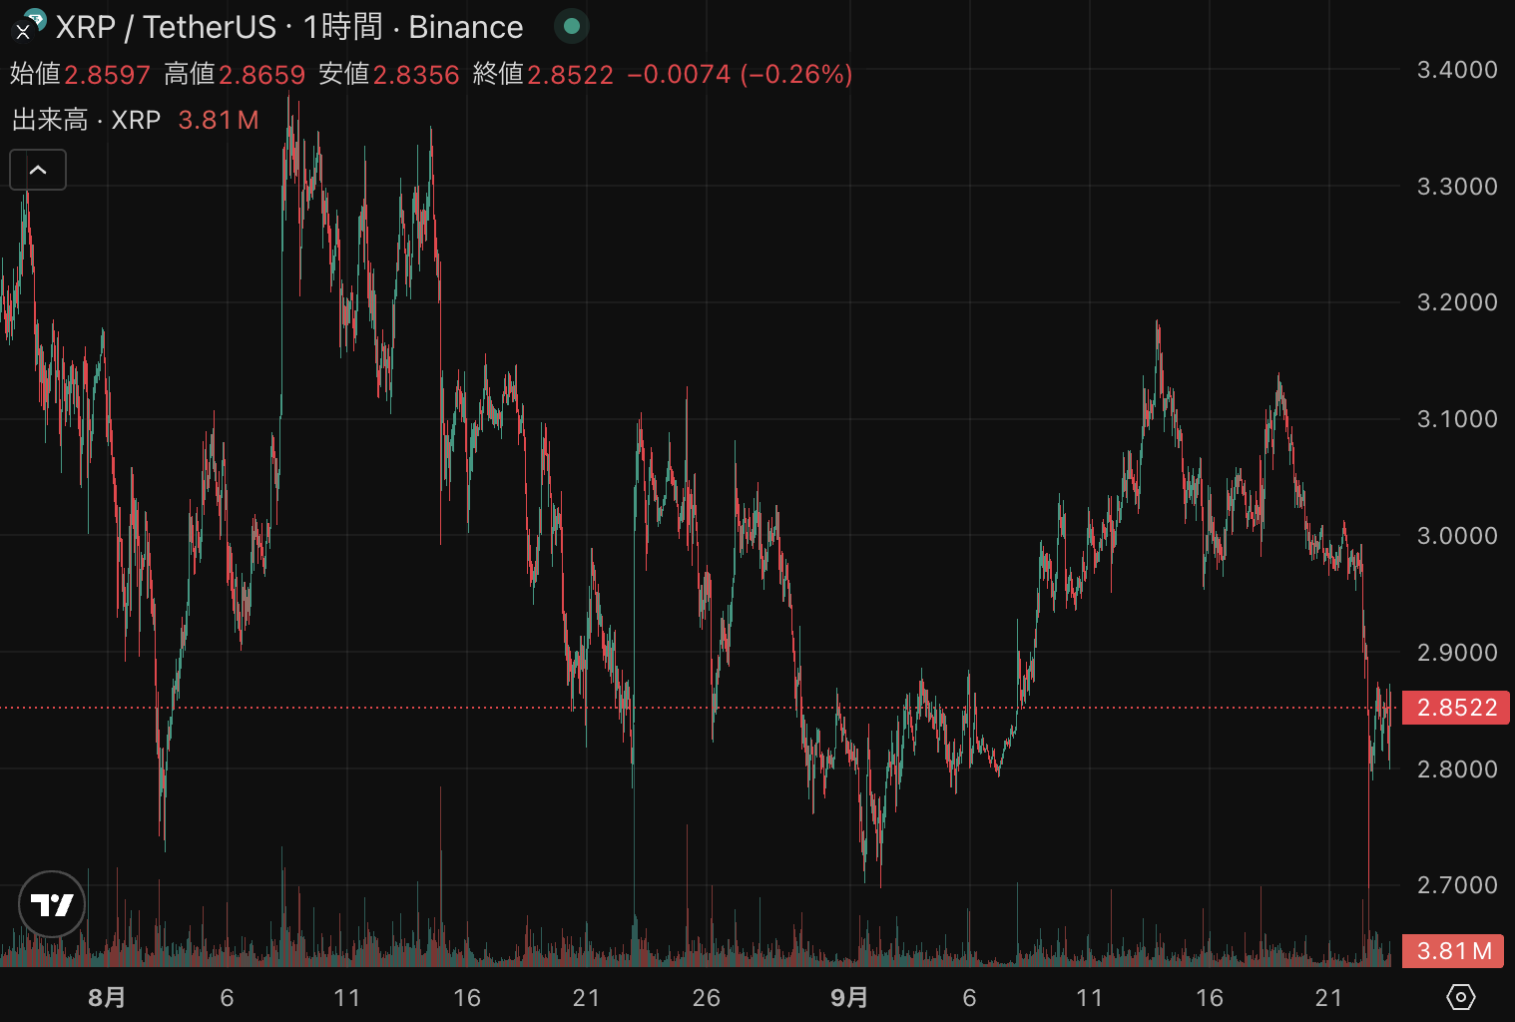The width and height of the screenshot is (1515, 1022).
Task: Click the 8月 marker on time axis
Action: [x=107, y=998]
